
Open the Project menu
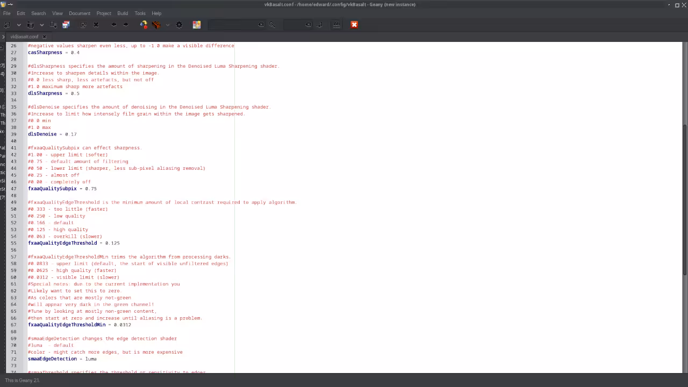(104, 13)
